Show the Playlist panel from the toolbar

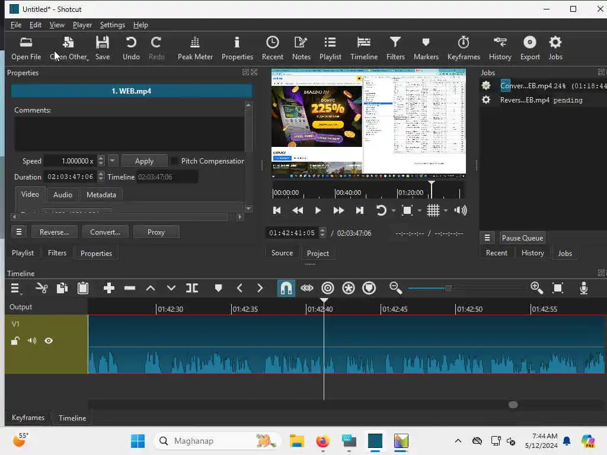[330, 49]
